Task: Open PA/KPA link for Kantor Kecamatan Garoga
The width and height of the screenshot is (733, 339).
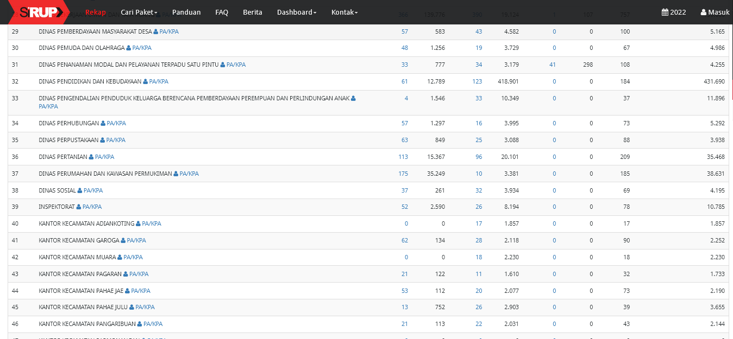Action: click(x=136, y=240)
